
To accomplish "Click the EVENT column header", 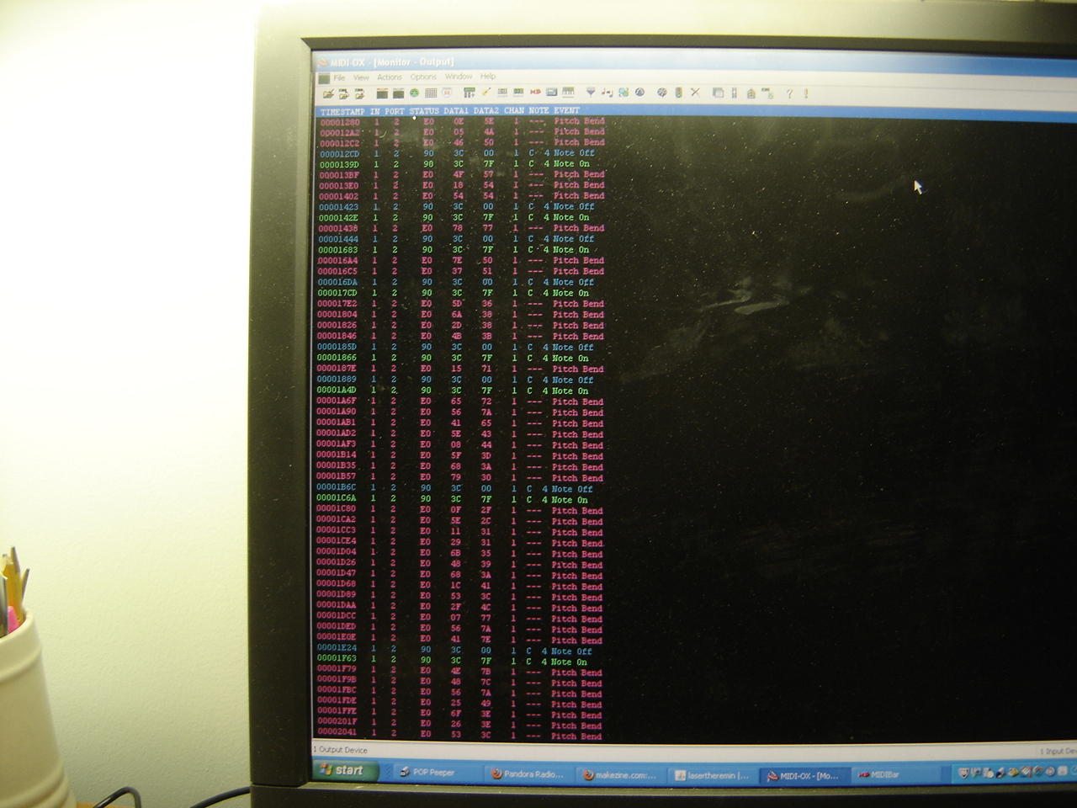I will click(566, 110).
